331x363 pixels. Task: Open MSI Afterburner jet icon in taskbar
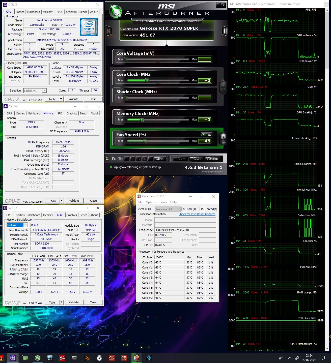coord(37,358)
